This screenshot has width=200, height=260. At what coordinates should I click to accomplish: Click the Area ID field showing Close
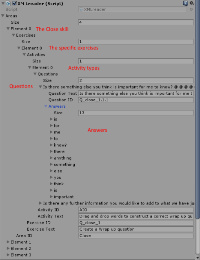pyautogui.click(x=136, y=236)
